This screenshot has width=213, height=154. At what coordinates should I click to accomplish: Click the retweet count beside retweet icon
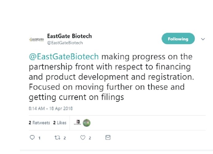pos(65,138)
